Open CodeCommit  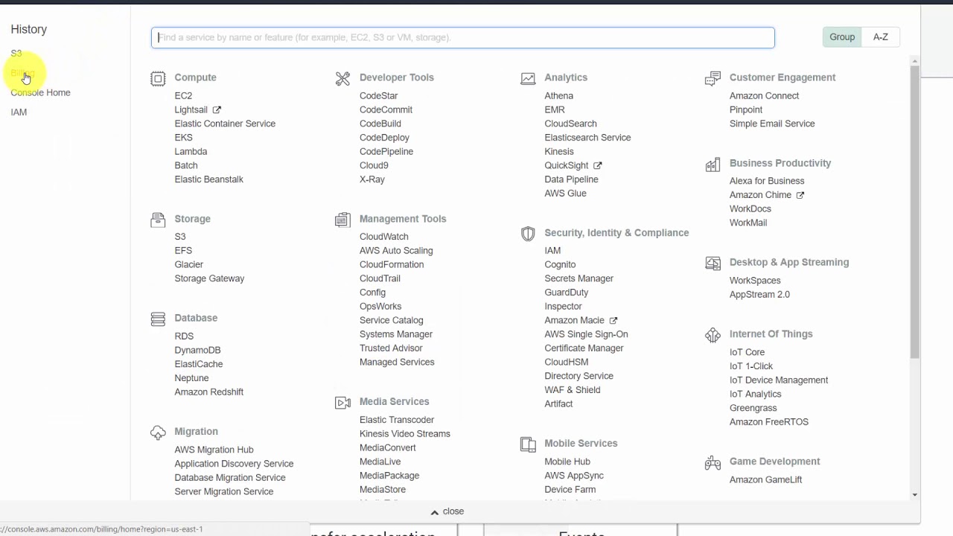click(x=386, y=109)
